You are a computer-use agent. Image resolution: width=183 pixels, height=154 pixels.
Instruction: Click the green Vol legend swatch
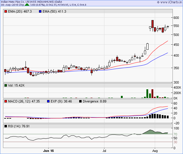[6, 85]
